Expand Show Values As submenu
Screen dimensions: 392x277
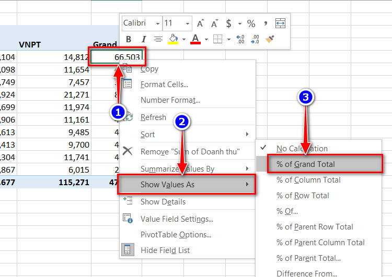(187, 185)
